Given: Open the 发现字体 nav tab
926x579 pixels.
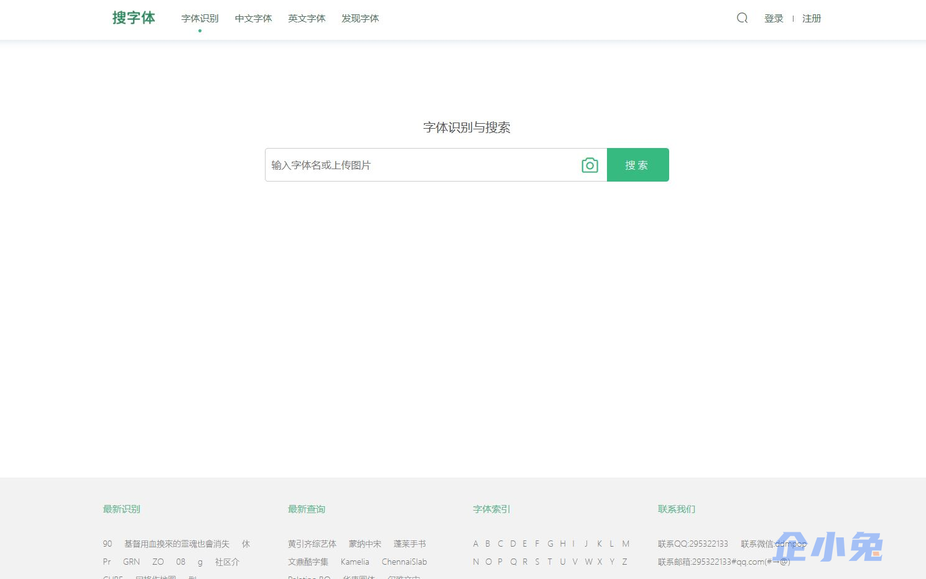Looking at the screenshot, I should coord(360,19).
